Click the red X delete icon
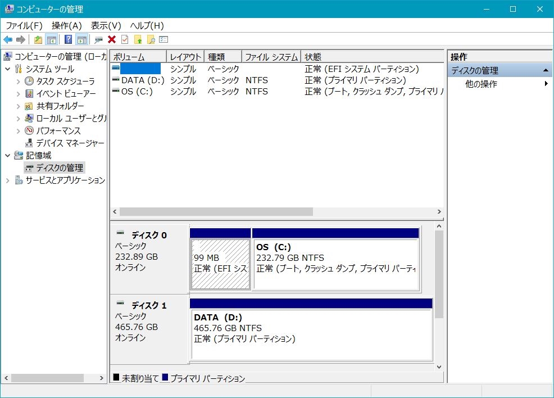Screen dimensions: 554x398 tap(112, 39)
